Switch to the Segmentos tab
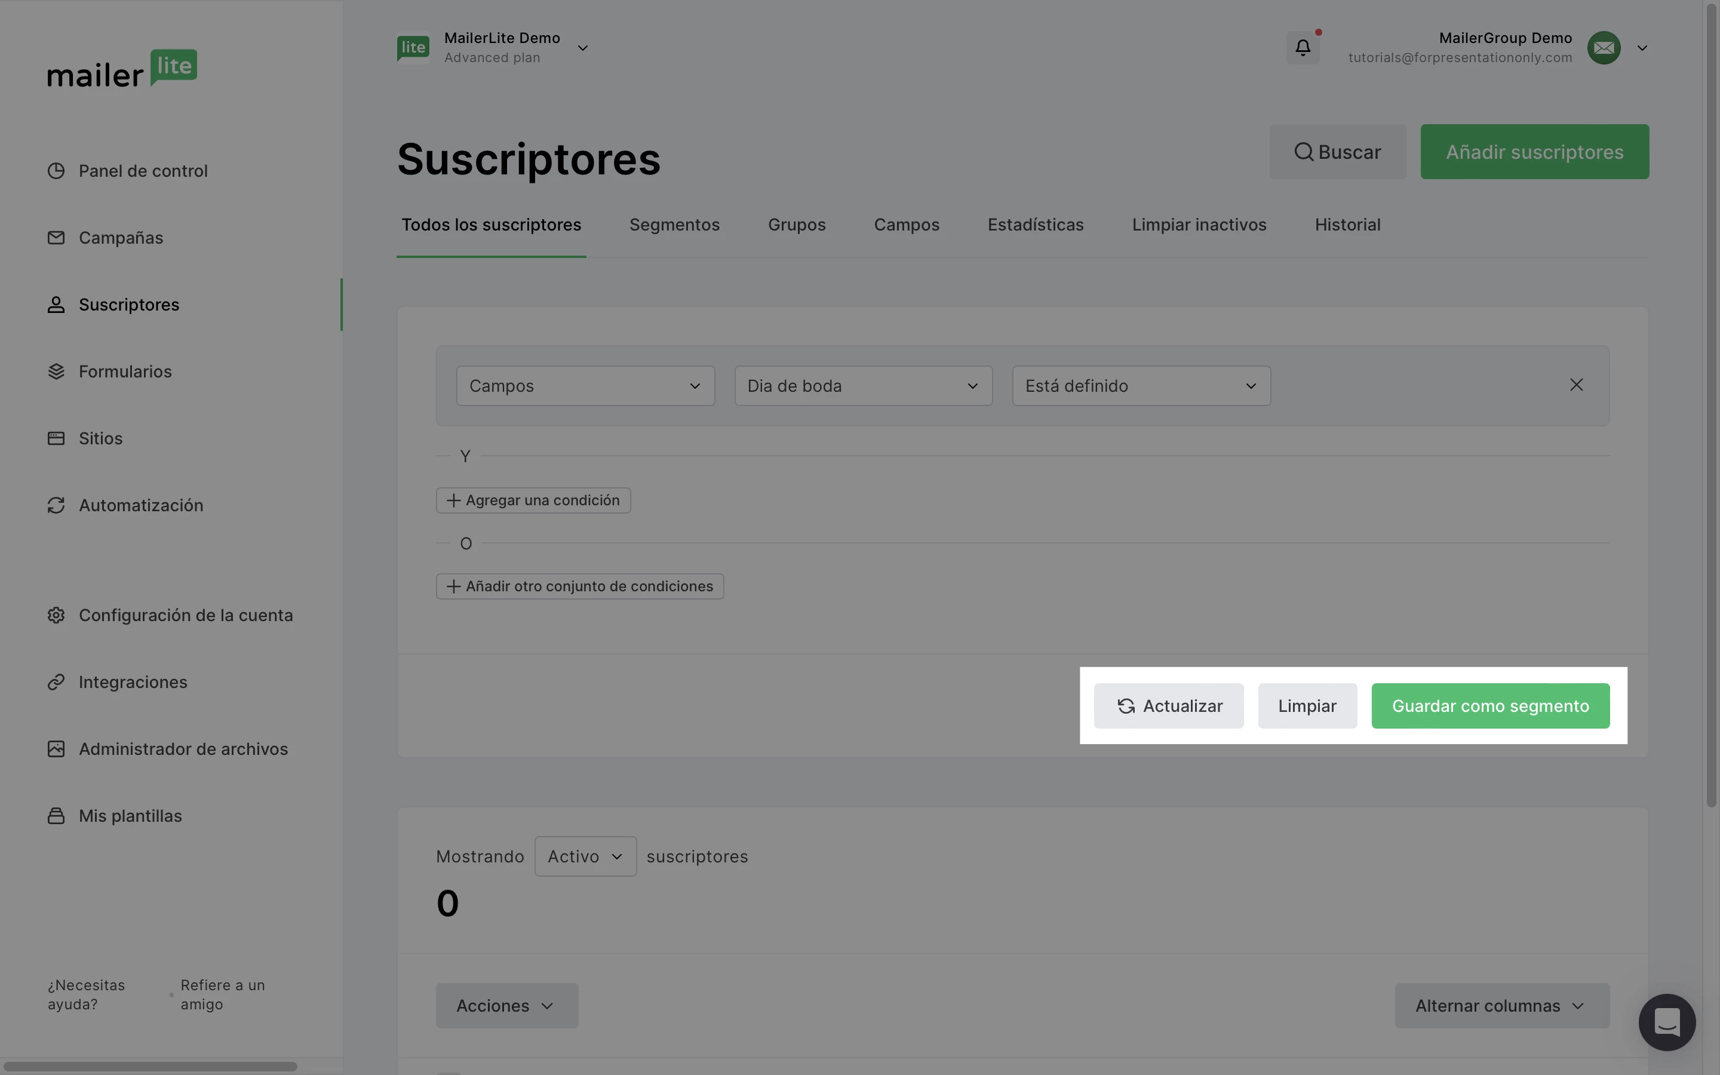1720x1075 pixels. (674, 225)
